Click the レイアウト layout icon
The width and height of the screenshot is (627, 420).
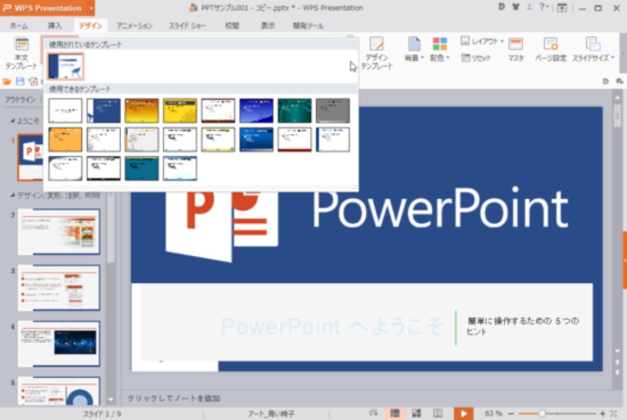click(x=465, y=41)
